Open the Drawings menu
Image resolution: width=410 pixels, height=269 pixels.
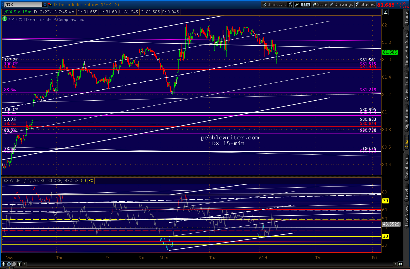pyautogui.click(x=341, y=4)
